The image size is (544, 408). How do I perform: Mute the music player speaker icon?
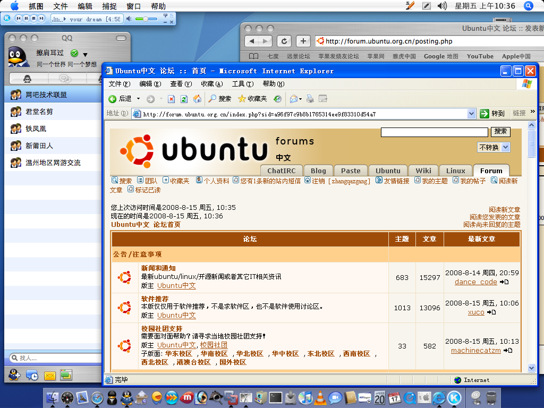click(129, 19)
